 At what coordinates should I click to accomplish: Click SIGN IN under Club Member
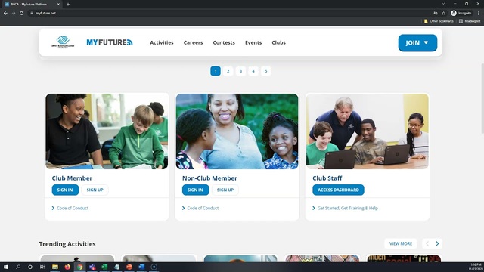point(65,190)
